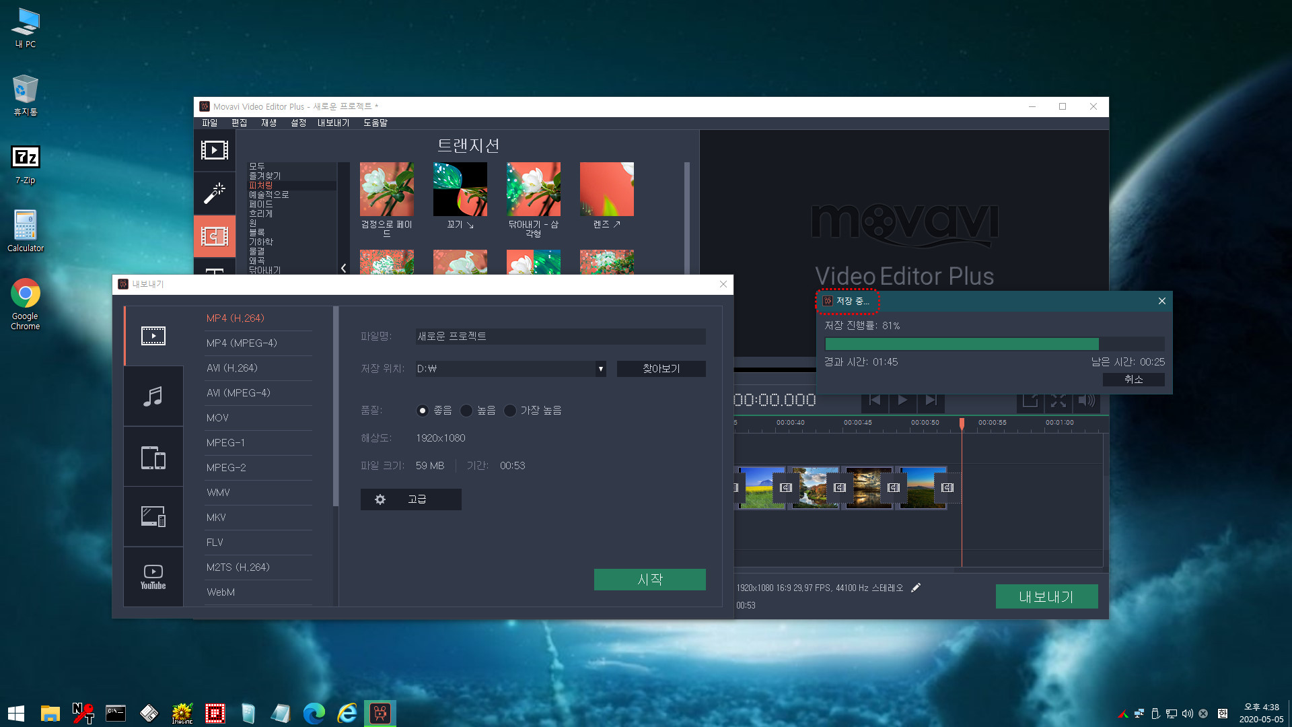Select 즐겨찾기 transitions category
Screen dimensions: 1292x727
point(265,176)
